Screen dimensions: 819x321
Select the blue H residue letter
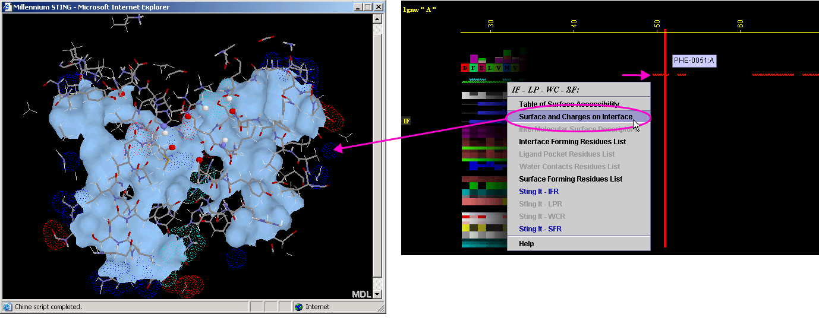point(507,68)
